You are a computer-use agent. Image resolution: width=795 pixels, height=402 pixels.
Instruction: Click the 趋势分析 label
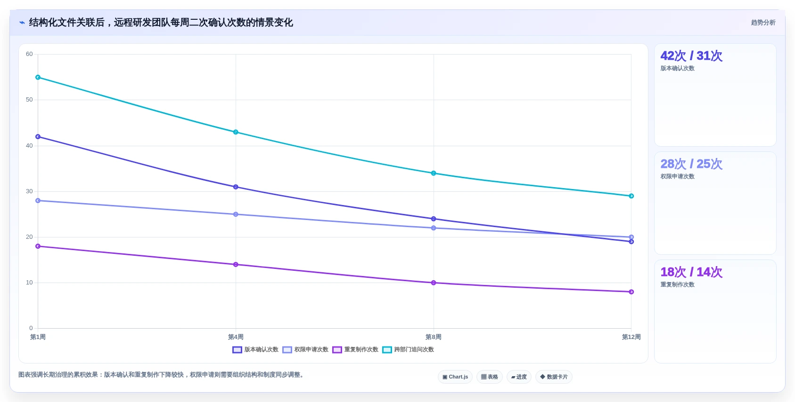tap(763, 23)
